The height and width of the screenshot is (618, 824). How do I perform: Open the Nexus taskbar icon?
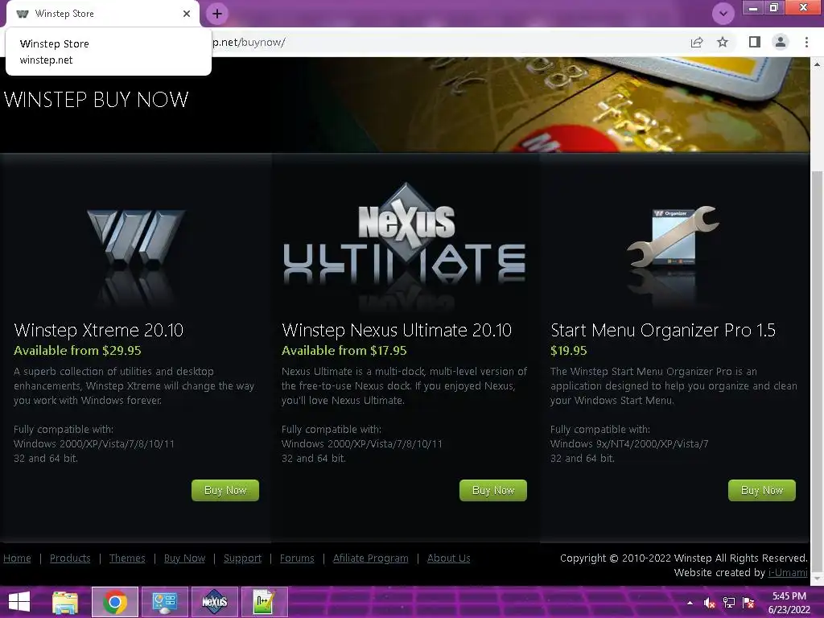[214, 602]
